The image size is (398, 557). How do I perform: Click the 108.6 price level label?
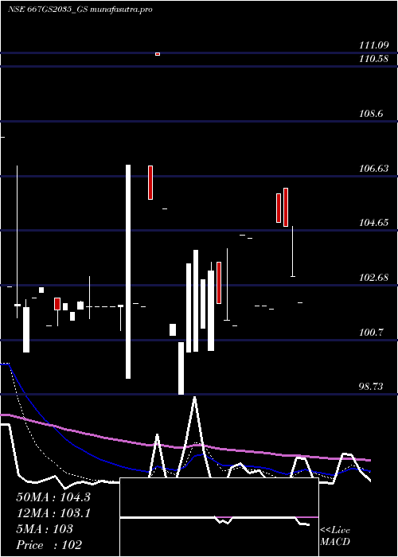(x=371, y=114)
